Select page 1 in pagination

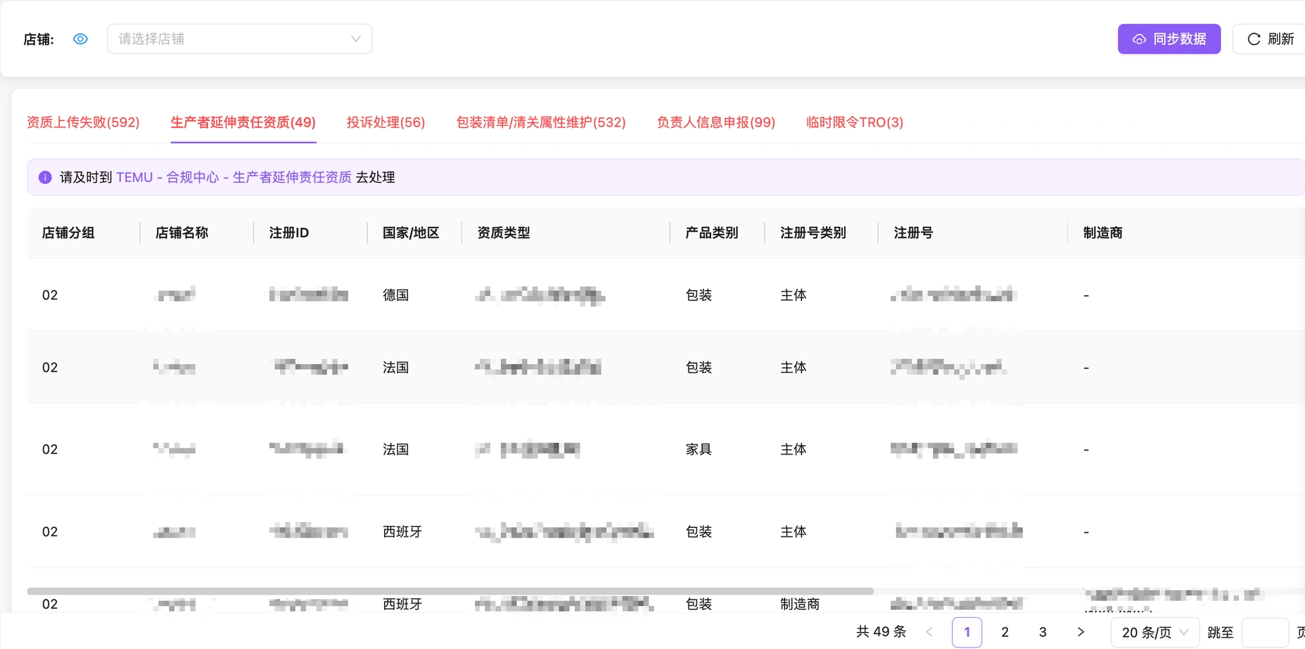coord(967,632)
